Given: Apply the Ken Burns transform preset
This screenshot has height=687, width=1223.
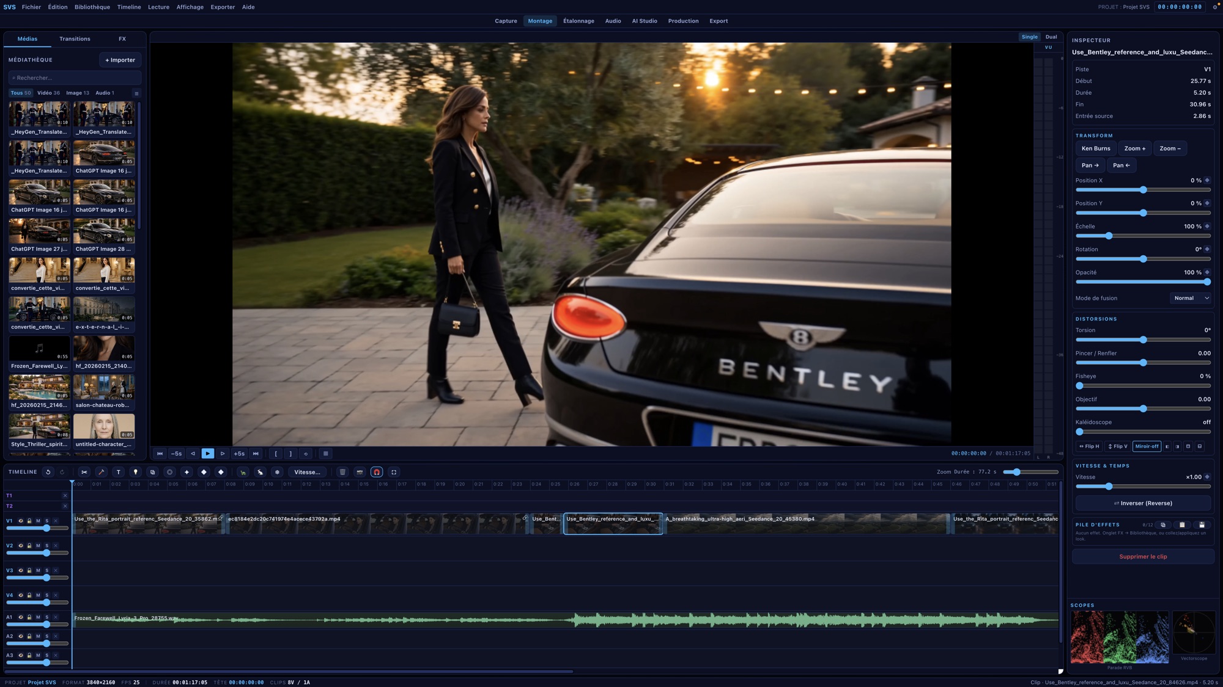Looking at the screenshot, I should pos(1096,148).
